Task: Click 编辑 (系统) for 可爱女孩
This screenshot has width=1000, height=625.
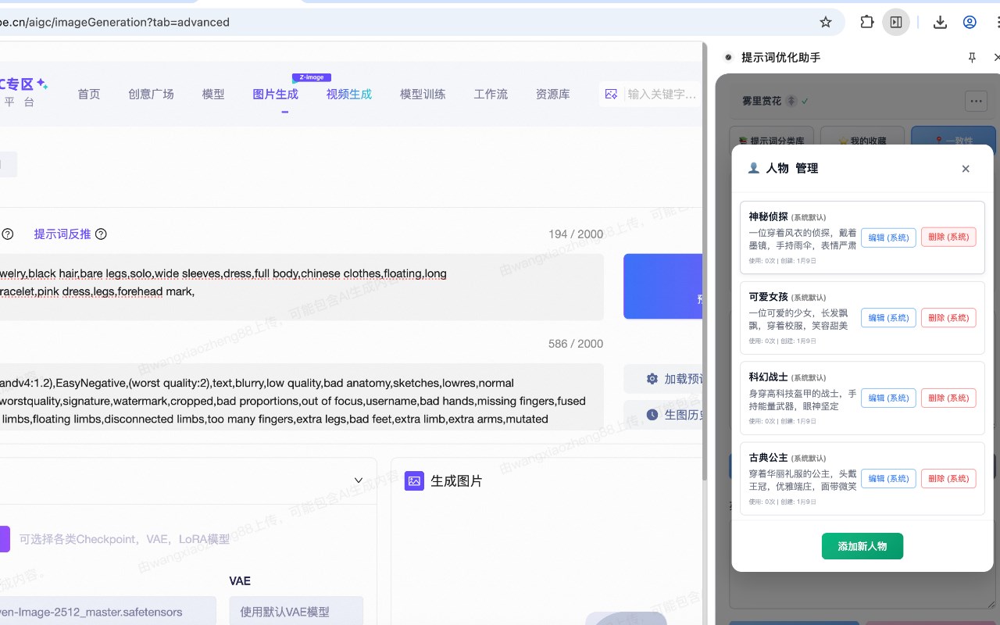Action: pos(888,318)
